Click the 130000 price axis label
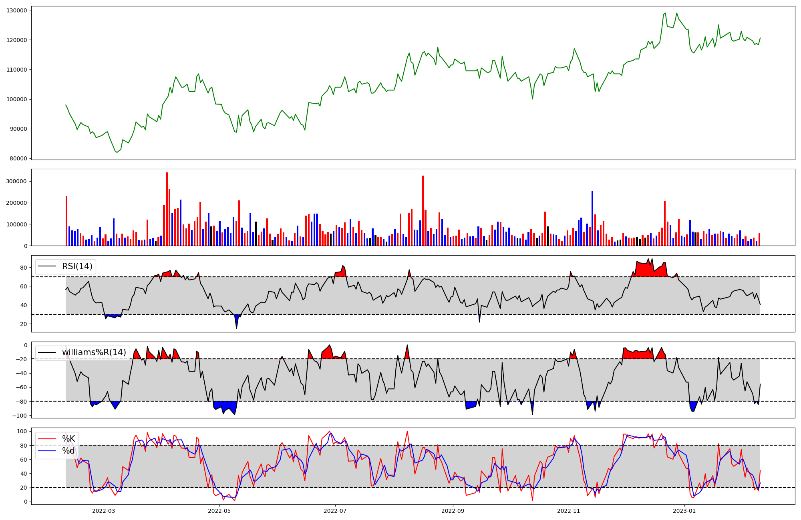 coord(17,10)
